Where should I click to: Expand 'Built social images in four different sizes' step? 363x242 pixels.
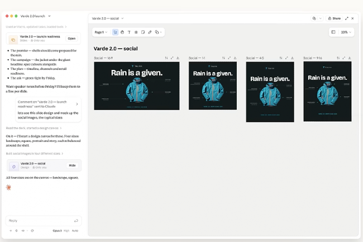click(35, 154)
